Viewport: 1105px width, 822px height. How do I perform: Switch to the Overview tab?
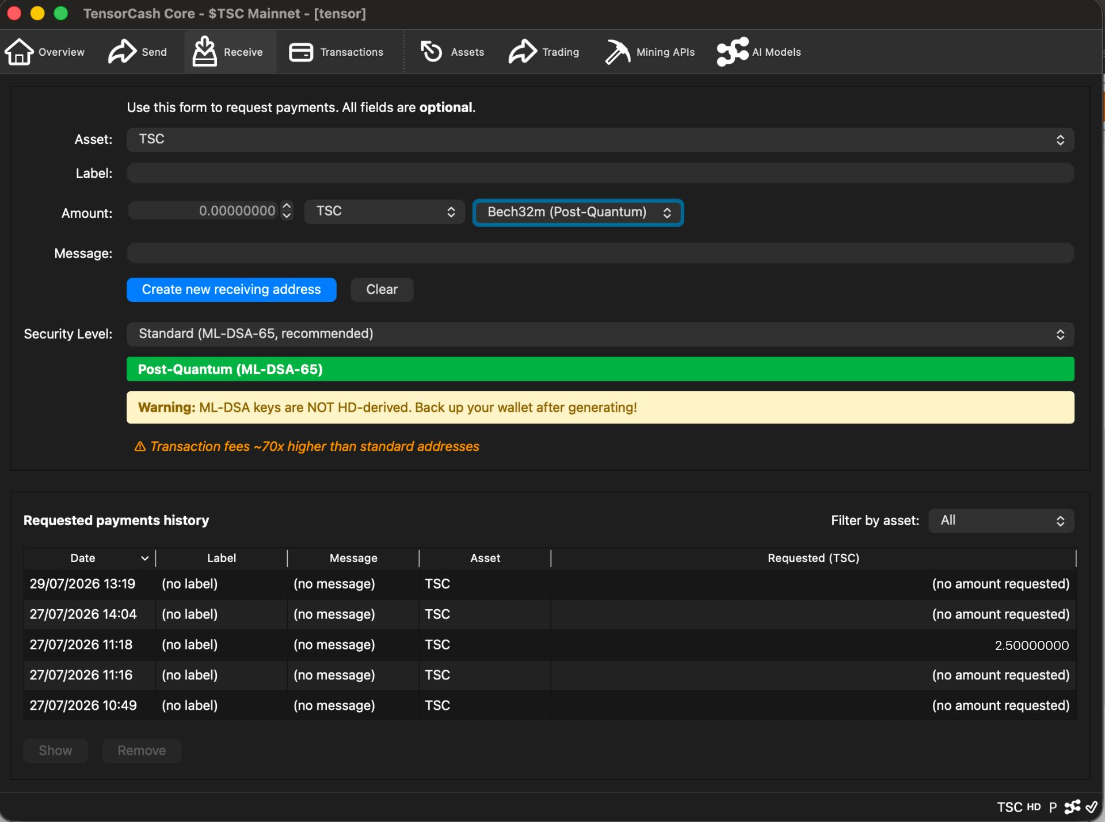pyautogui.click(x=45, y=52)
